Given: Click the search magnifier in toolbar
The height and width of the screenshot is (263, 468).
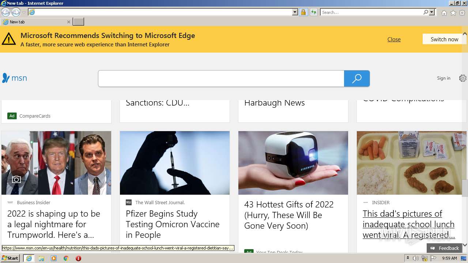Looking at the screenshot, I should point(426,12).
